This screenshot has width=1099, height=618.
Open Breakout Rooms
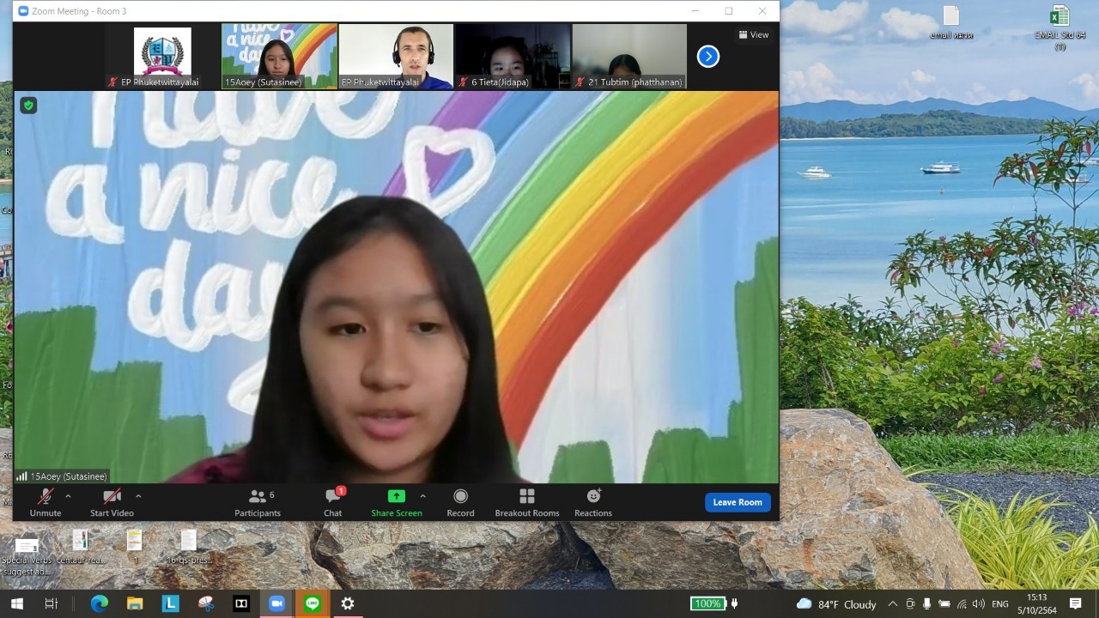[527, 502]
